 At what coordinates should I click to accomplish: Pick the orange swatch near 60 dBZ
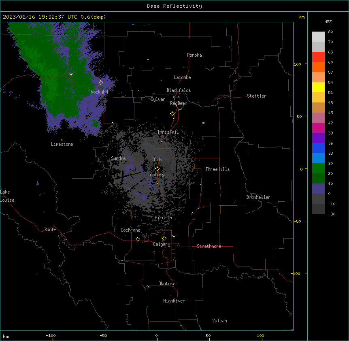318,67
